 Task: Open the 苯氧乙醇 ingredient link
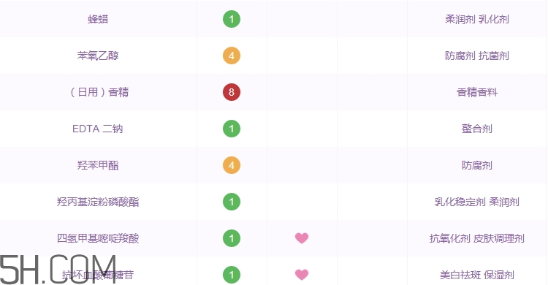[98, 56]
